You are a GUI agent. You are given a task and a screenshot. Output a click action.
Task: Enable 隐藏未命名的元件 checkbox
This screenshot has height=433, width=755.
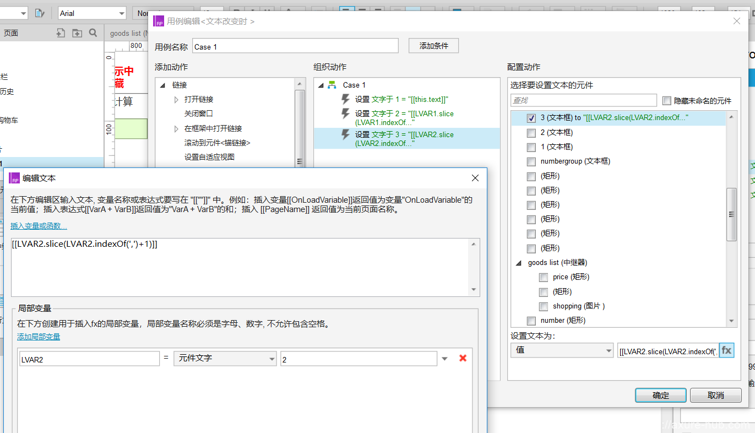coord(667,101)
